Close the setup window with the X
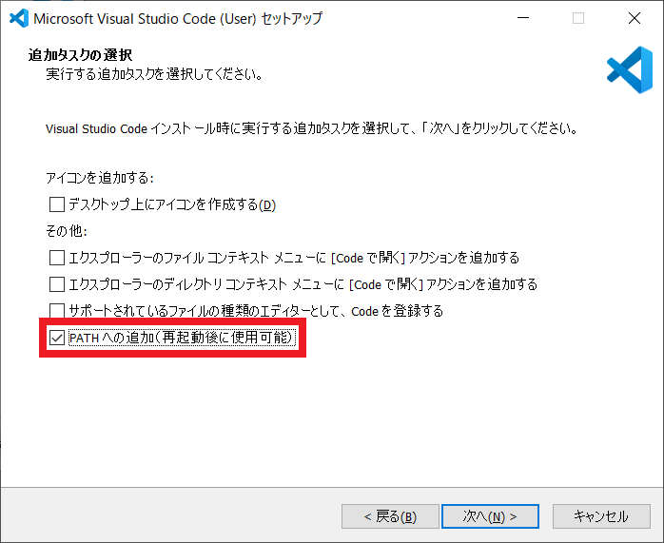The image size is (664, 543). click(634, 18)
